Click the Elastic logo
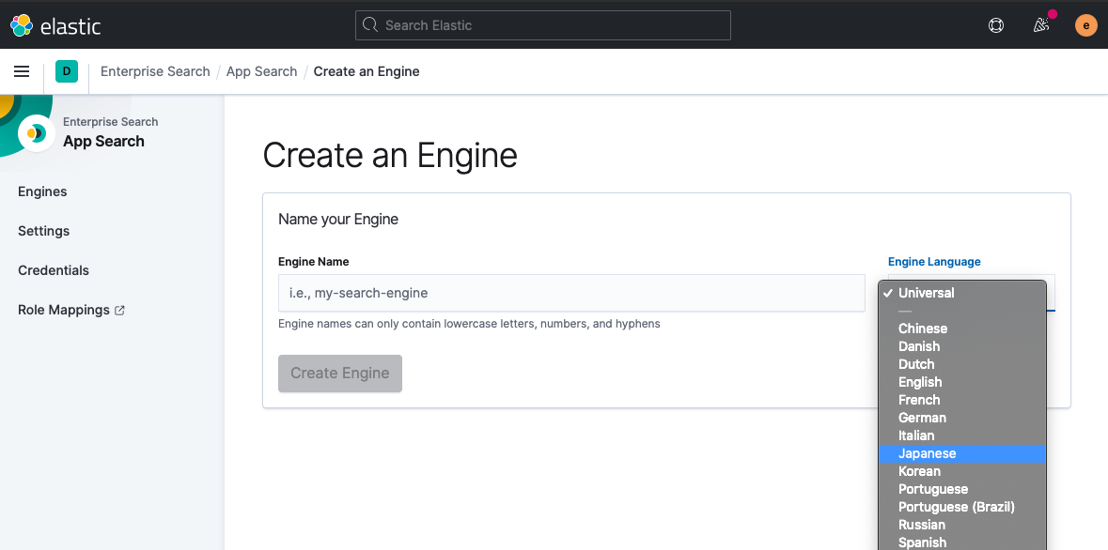This screenshot has width=1108, height=550. pyautogui.click(x=55, y=25)
